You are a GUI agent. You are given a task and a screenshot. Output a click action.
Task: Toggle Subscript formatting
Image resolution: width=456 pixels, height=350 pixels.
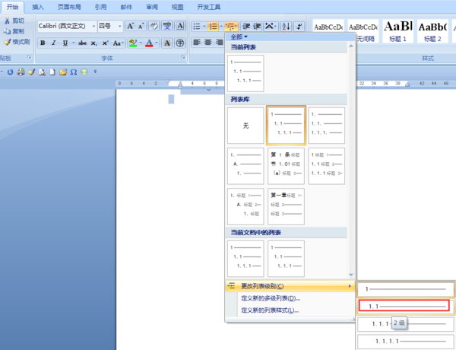[93, 43]
